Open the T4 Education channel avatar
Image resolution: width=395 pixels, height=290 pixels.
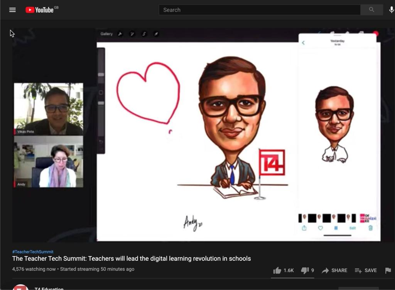pyautogui.click(x=20, y=287)
